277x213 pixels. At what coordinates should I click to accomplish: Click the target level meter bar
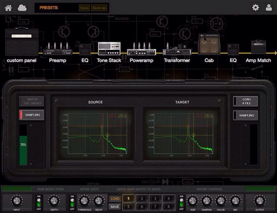[254, 145]
